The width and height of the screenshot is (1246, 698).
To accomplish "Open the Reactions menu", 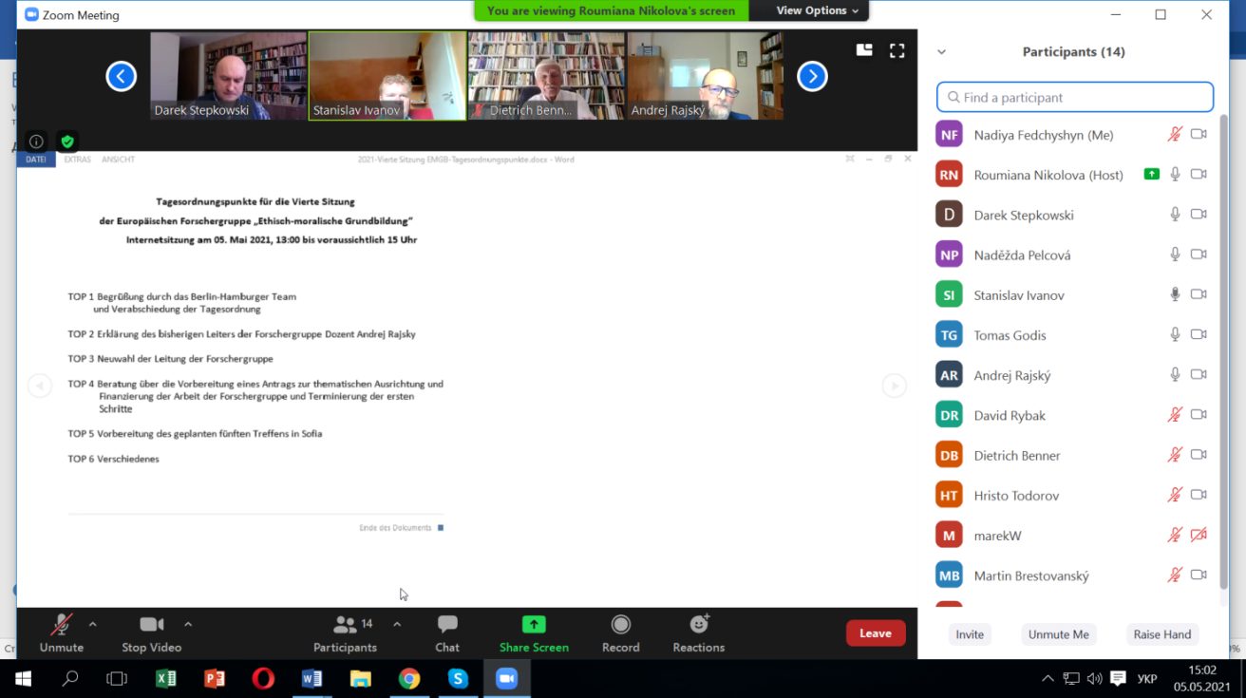I will [x=698, y=632].
